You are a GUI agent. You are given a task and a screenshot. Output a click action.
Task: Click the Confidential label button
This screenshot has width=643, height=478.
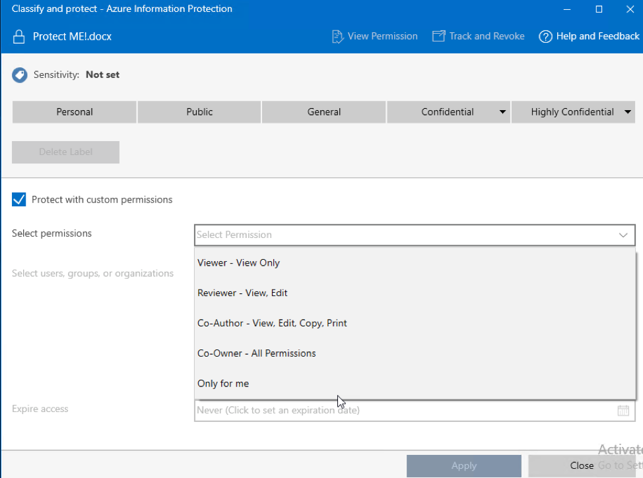448,112
